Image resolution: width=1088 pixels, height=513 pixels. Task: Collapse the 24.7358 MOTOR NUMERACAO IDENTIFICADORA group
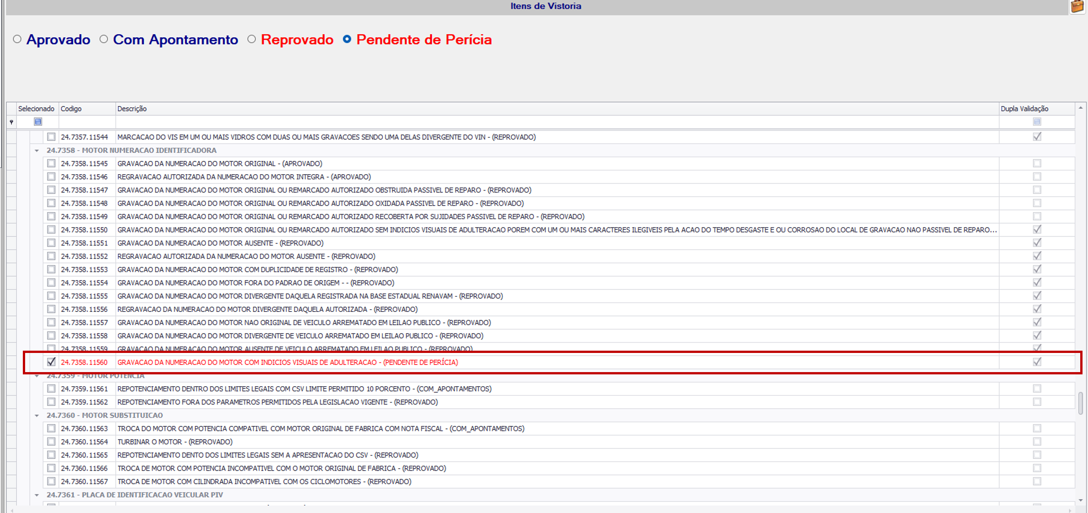pyautogui.click(x=37, y=150)
